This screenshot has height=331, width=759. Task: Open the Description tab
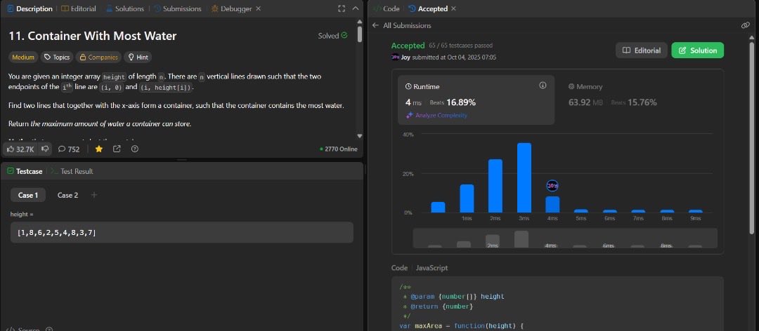[x=30, y=8]
